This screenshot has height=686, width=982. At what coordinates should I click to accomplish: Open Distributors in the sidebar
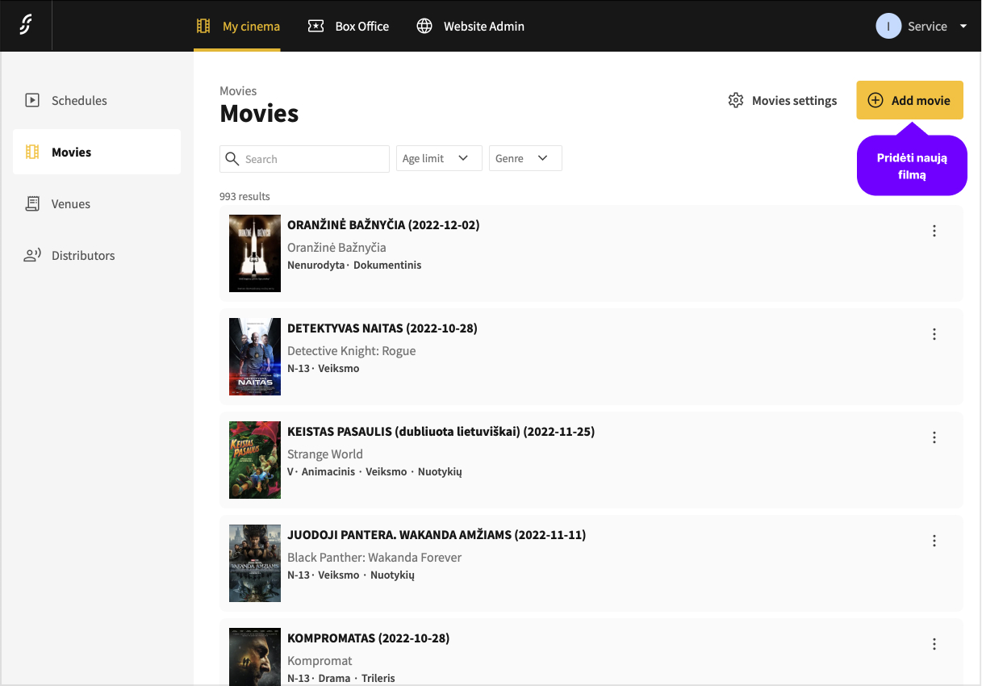[x=97, y=255]
